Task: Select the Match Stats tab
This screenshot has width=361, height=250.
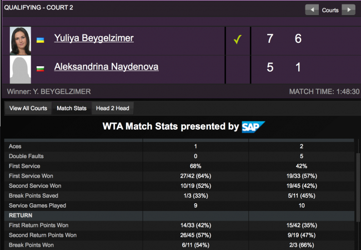Action: [x=72, y=108]
